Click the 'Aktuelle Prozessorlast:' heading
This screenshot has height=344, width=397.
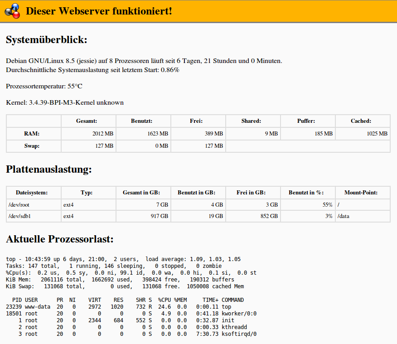point(59,239)
